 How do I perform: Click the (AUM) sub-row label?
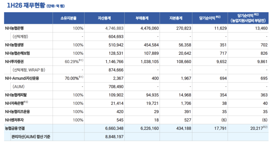pos(19,86)
